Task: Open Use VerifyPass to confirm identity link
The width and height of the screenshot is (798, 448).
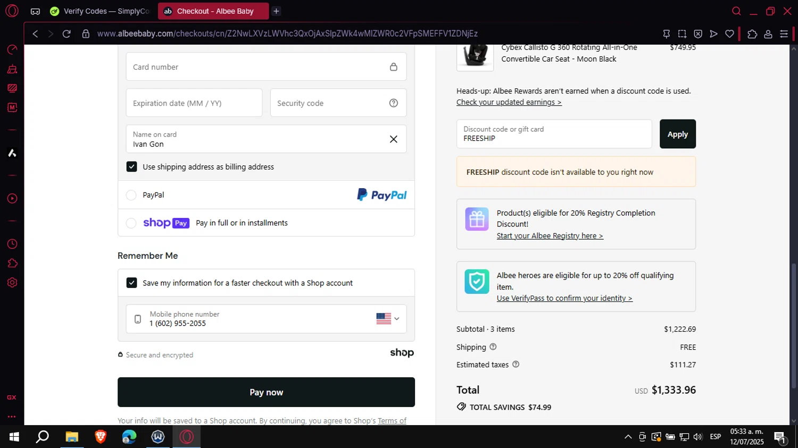Action: click(x=564, y=298)
